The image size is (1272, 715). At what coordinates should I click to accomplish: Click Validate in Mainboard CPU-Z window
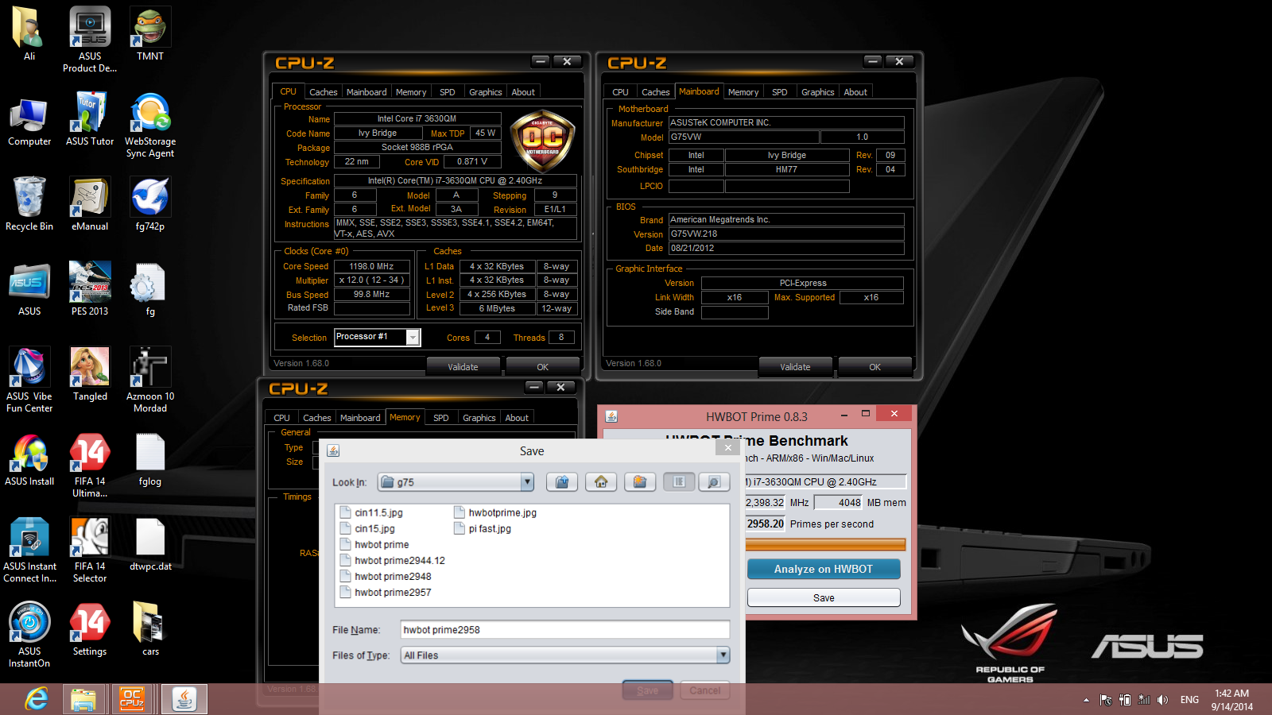tap(795, 367)
